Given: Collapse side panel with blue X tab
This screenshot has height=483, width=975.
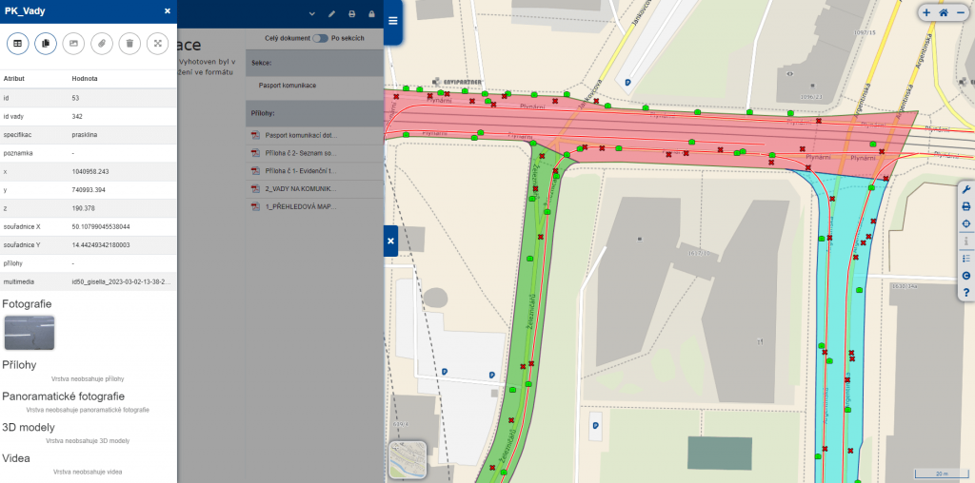Looking at the screenshot, I should 390,241.
